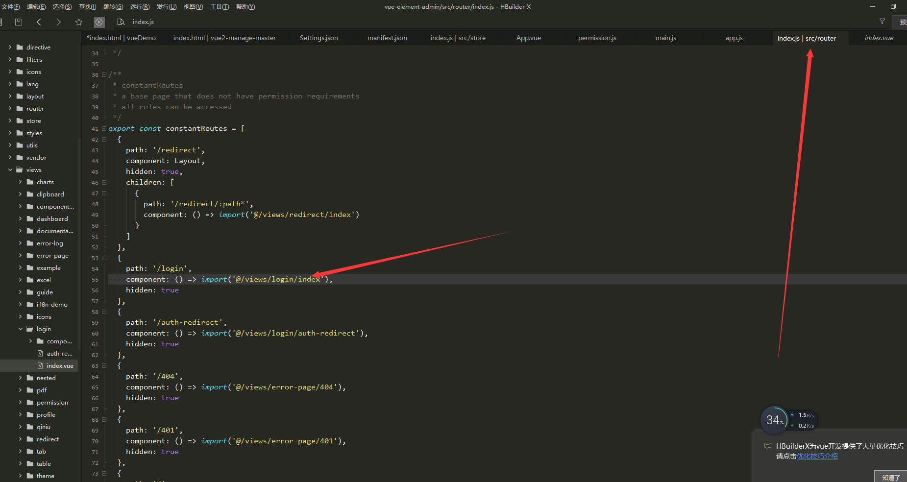Fold the 404 route block at line 63
The height and width of the screenshot is (482, 907).
(x=104, y=366)
